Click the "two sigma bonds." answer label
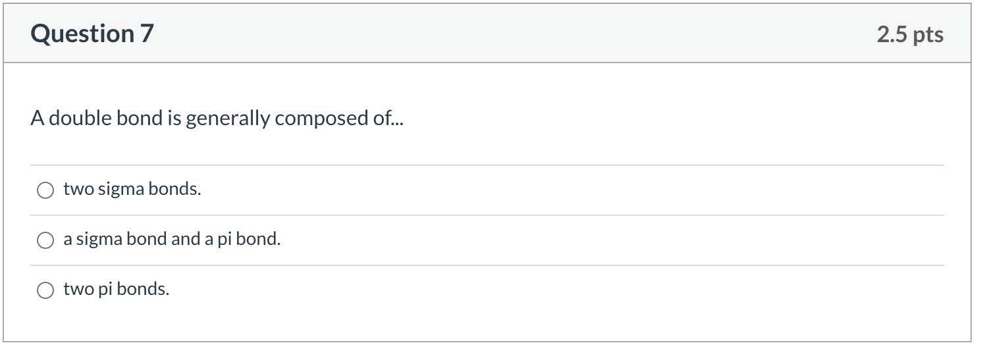This screenshot has height=345, width=981. click(x=132, y=190)
